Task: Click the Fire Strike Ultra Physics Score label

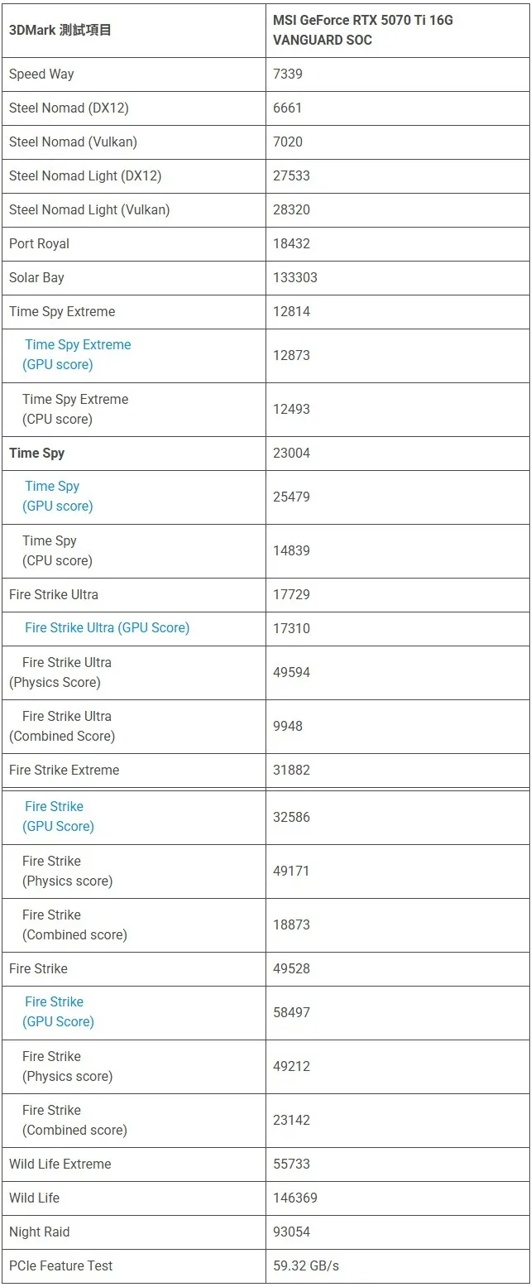Action: point(60,673)
